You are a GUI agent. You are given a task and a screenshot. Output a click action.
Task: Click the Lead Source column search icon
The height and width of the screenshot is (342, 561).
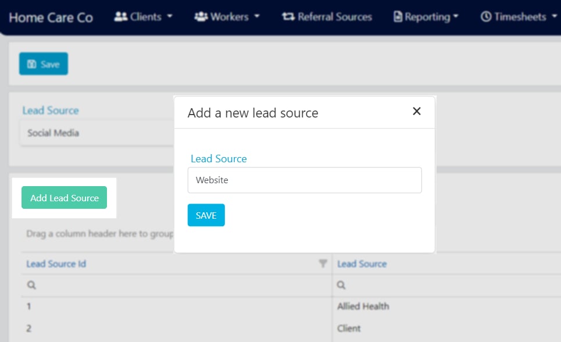(x=341, y=285)
